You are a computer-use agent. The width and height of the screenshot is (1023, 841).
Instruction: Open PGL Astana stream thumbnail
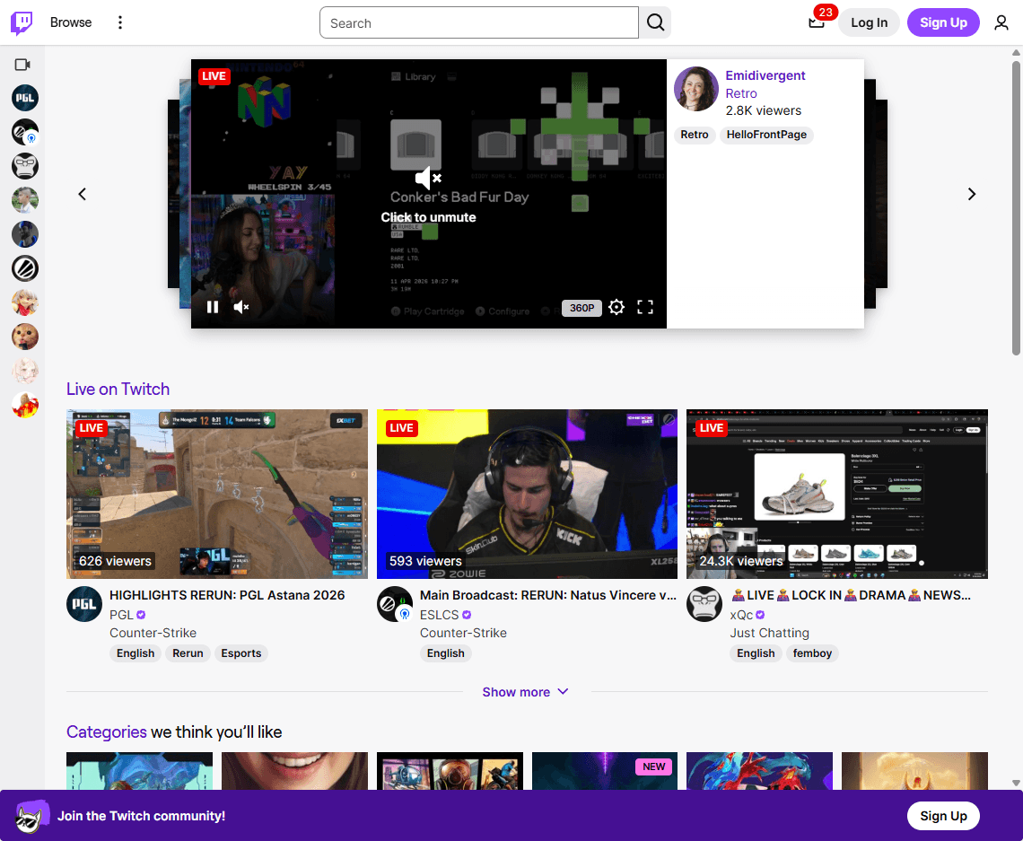(x=217, y=494)
